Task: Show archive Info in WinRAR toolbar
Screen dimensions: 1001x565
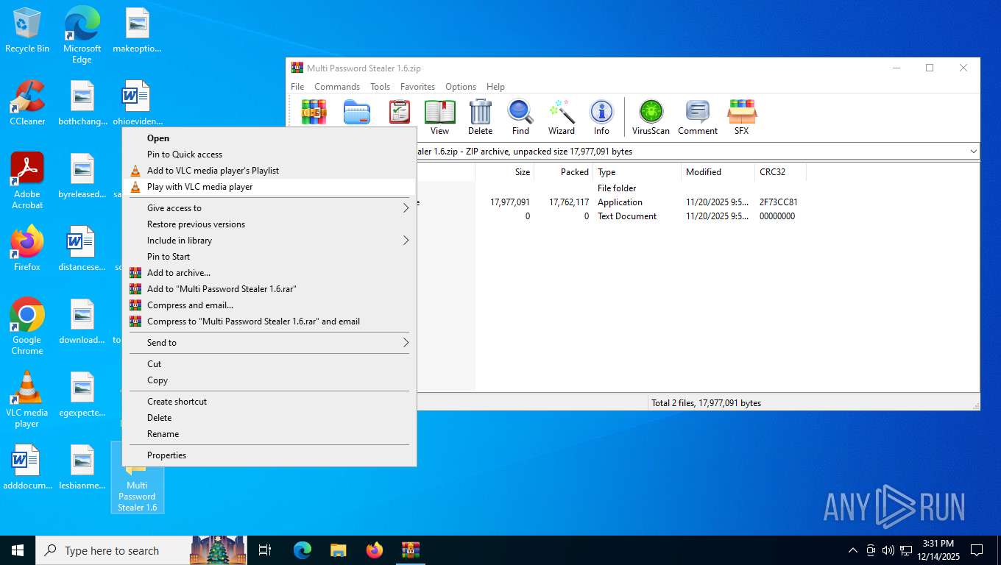Action: 601,118
